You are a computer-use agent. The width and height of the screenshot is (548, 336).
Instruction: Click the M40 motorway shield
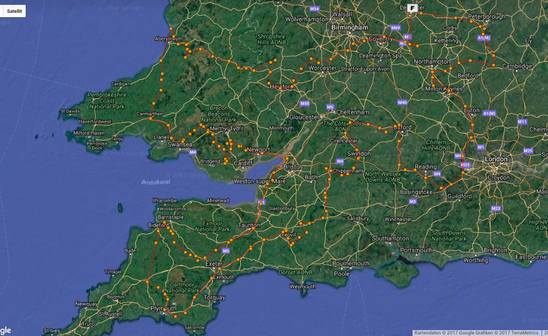tap(402, 102)
